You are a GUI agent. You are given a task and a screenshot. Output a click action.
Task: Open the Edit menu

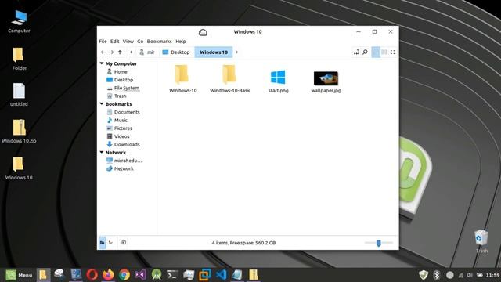point(115,42)
